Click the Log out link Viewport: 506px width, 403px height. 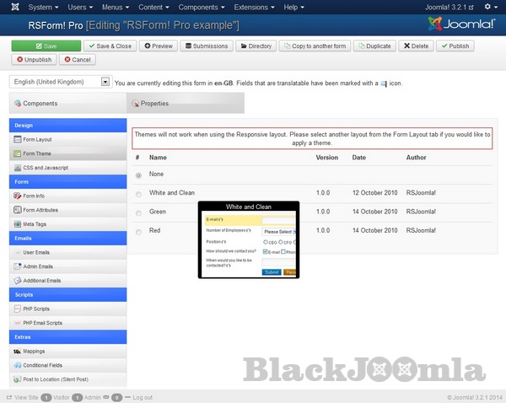coord(142,397)
